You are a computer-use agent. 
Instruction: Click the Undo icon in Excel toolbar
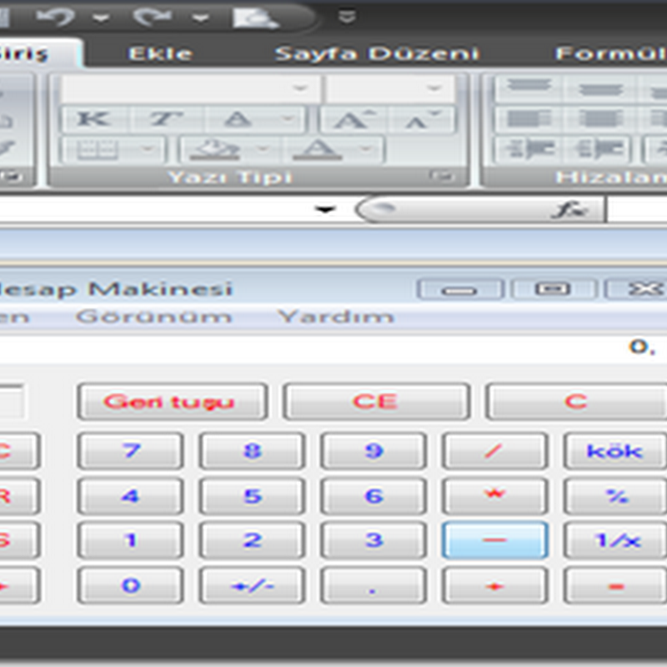(x=55, y=17)
